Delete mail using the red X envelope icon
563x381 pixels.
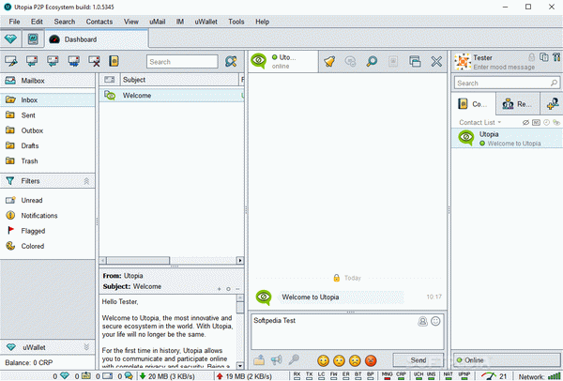coord(95,61)
